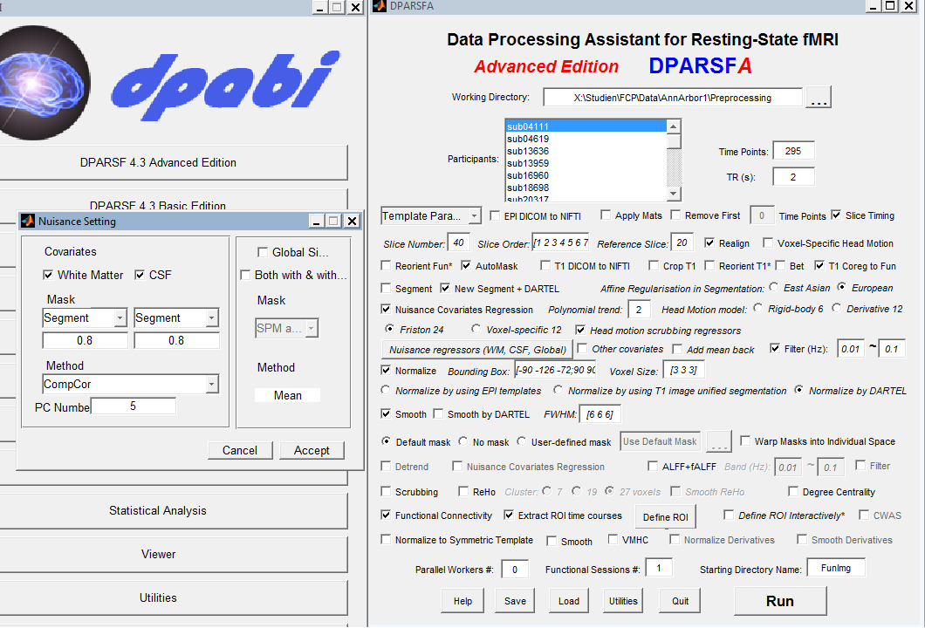
Task: Select the Friston 24 head motion model
Action: (x=389, y=329)
